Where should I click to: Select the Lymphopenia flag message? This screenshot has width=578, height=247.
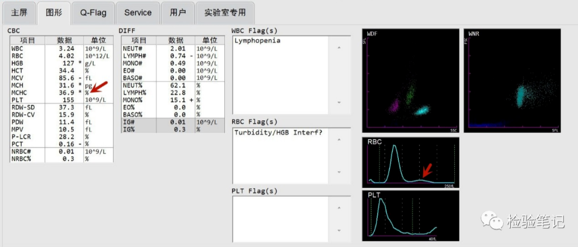(x=257, y=41)
